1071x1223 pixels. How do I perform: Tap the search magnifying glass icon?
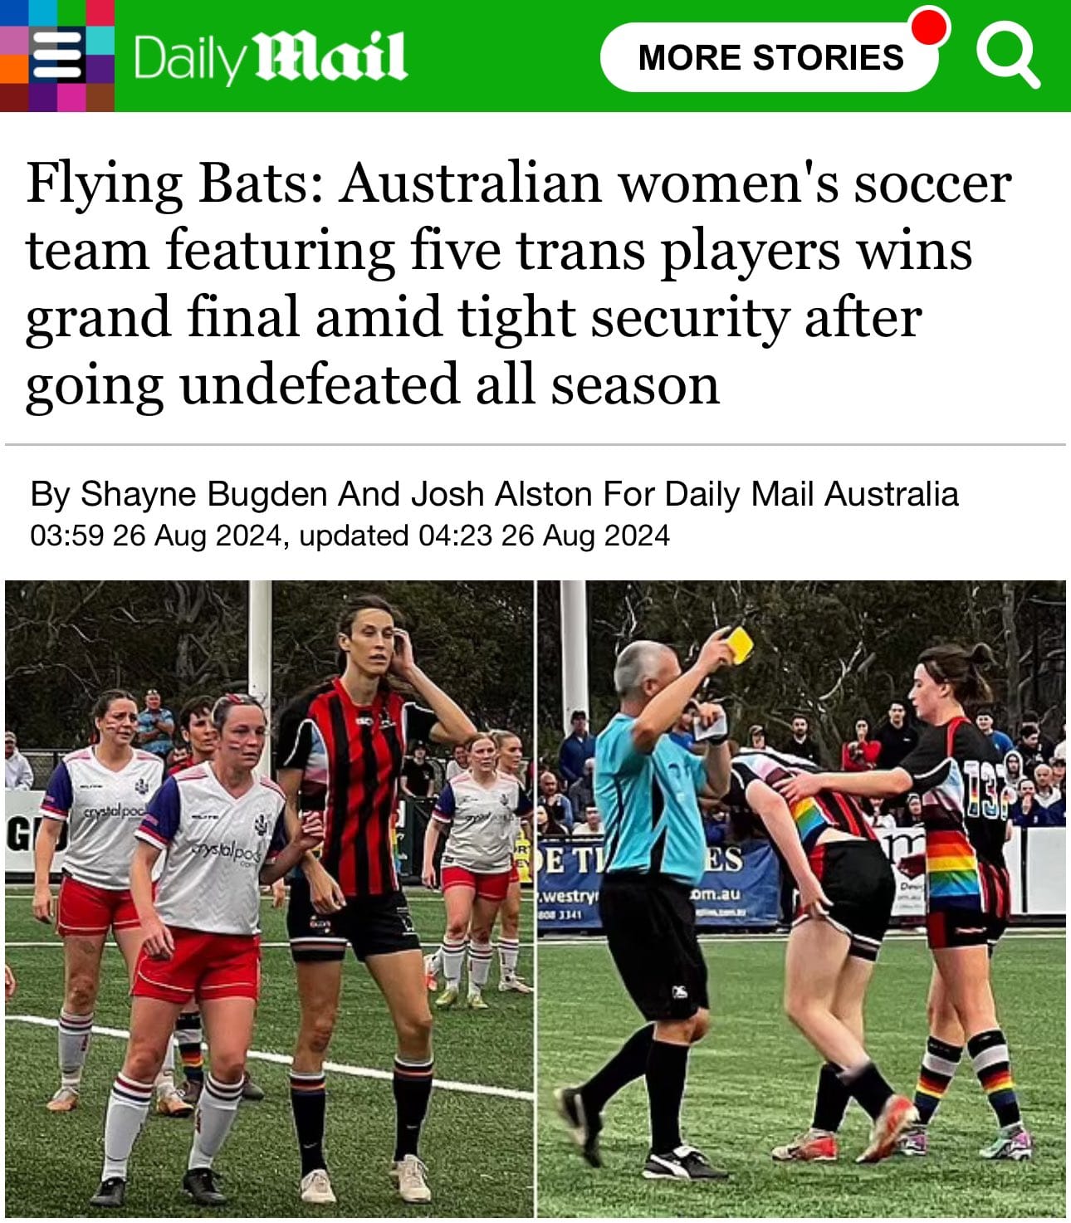(x=1008, y=56)
